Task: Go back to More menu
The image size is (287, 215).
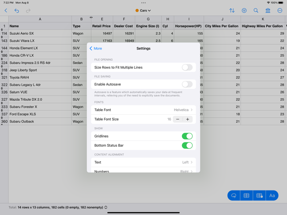Action: click(96, 49)
